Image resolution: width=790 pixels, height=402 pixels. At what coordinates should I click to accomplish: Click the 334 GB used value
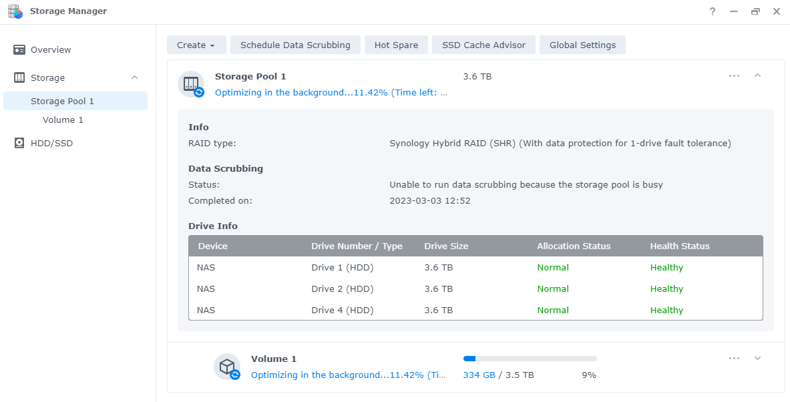(479, 375)
